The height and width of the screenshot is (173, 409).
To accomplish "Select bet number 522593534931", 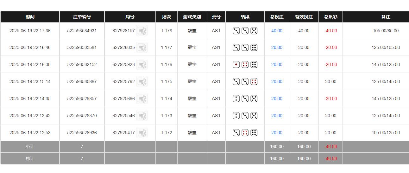I will [x=82, y=31].
